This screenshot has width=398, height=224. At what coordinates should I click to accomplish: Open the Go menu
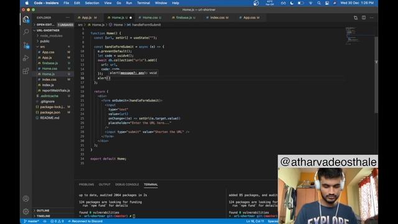(x=119, y=3)
